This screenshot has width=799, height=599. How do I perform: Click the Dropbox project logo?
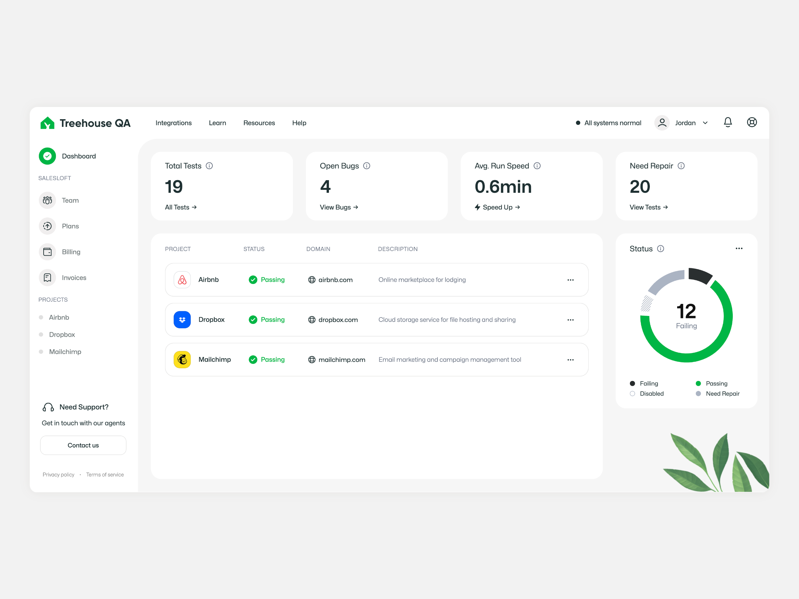[x=182, y=320]
